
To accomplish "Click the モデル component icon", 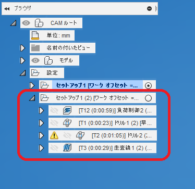I will pos(48,60).
